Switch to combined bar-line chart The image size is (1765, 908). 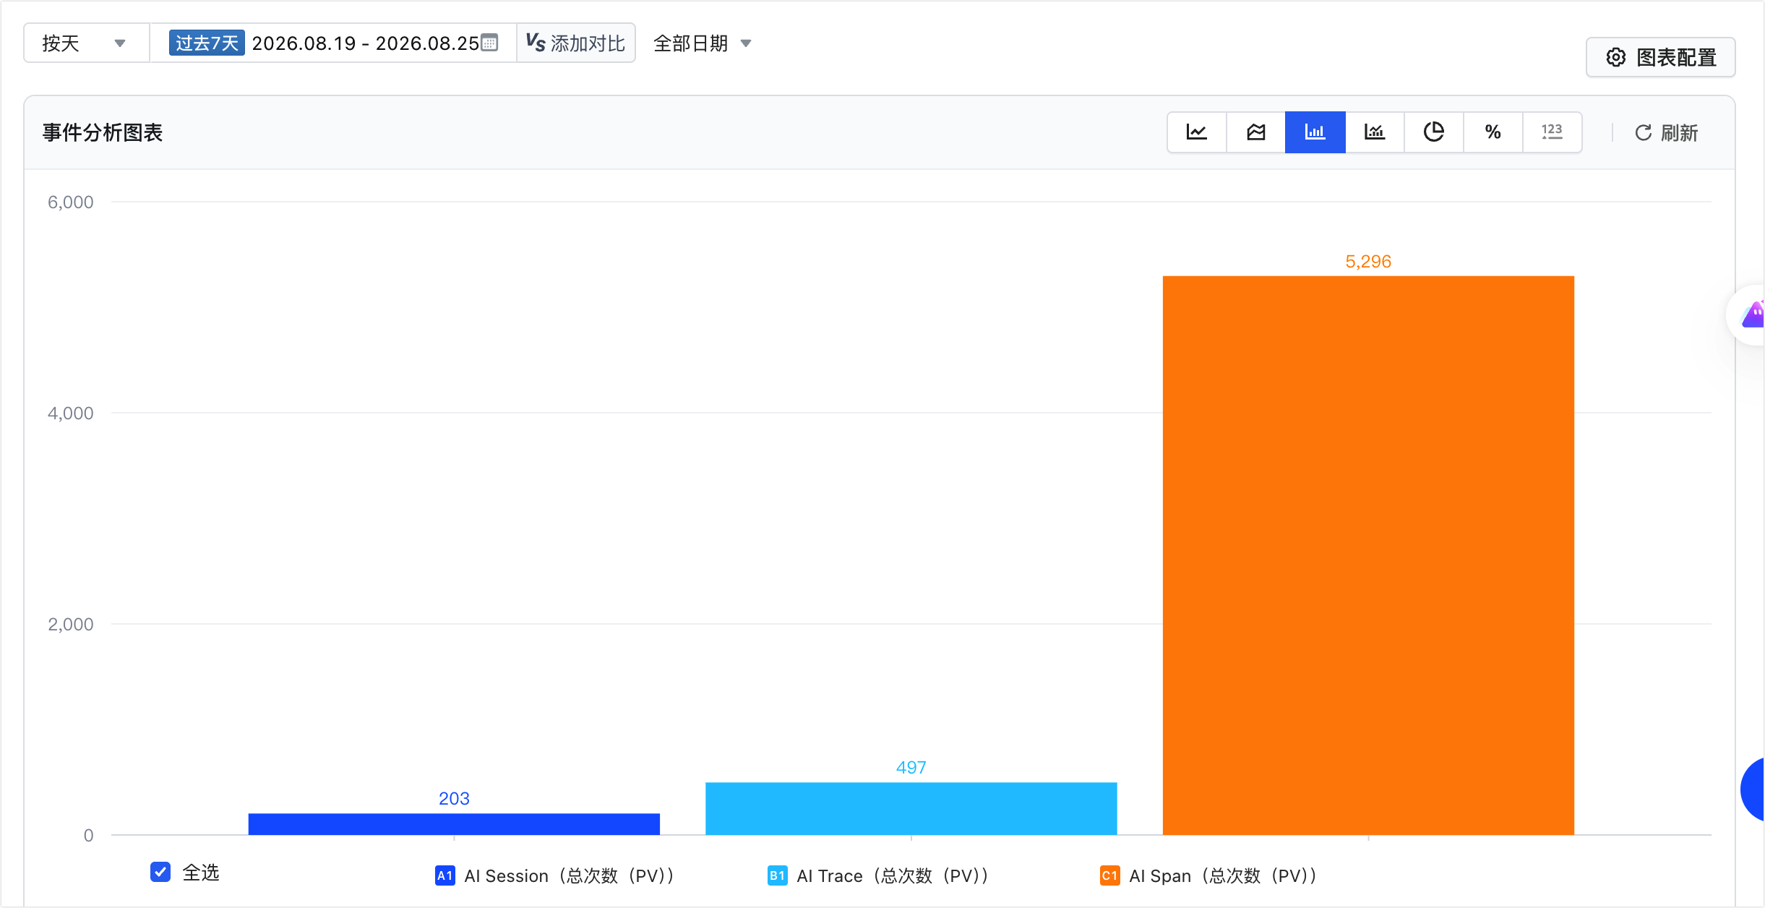(x=1375, y=132)
